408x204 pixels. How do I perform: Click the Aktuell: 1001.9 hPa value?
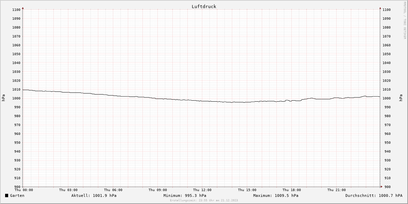point(94,195)
